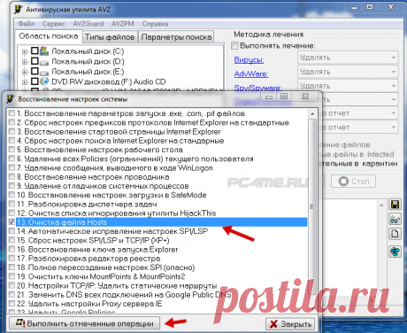Click the operations list scrollbar thumb
Image resolution: width=407 pixels, height=333 pixels.
[312, 206]
